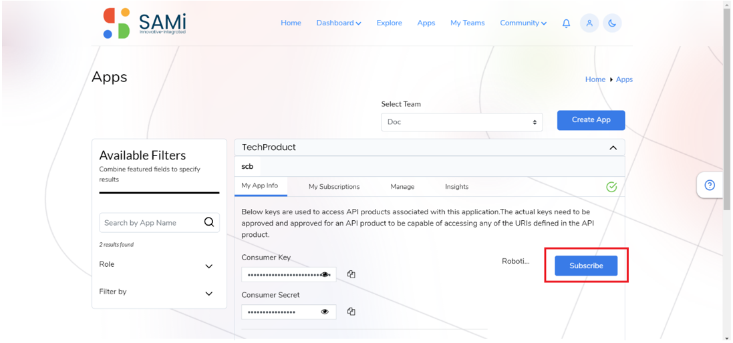Image resolution: width=733 pixels, height=343 pixels.
Task: Collapse the TechProduct panel
Action: coord(613,147)
